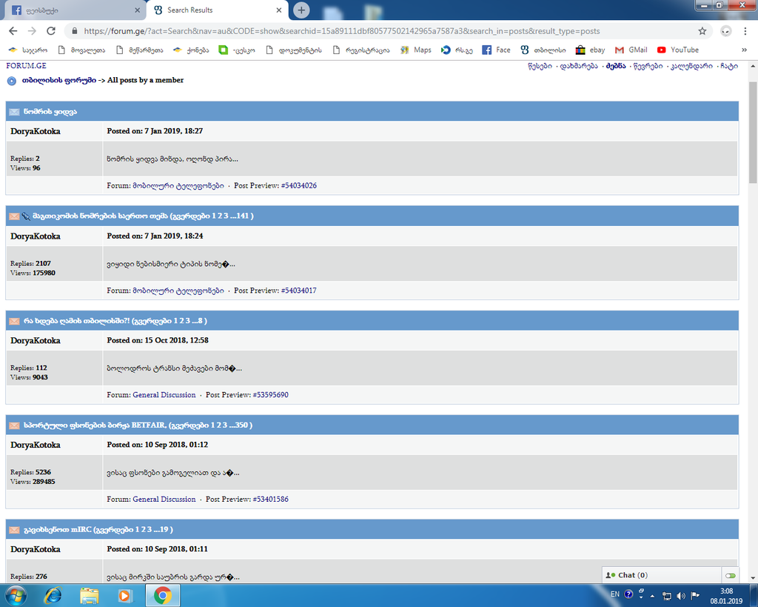This screenshot has width=758, height=607.
Task: Open the ჩატი forum menu link
Action: [x=729, y=66]
